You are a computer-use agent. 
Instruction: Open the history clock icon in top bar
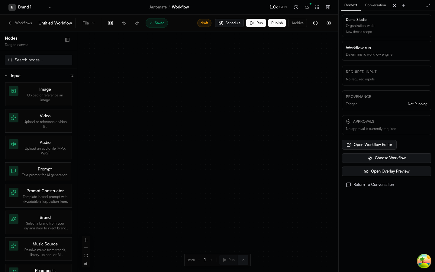296,7
